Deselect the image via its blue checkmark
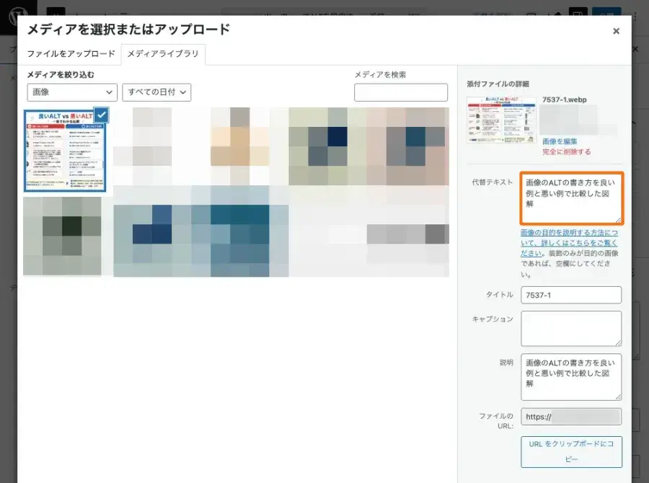Image resolution: width=649 pixels, height=483 pixels. (x=100, y=114)
